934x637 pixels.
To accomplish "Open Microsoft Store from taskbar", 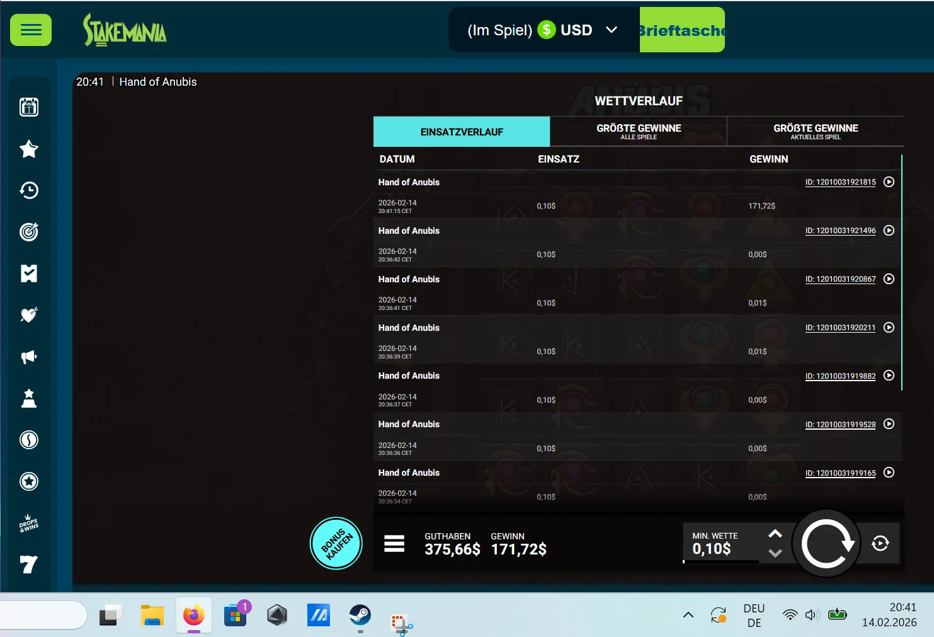I will pos(236,615).
